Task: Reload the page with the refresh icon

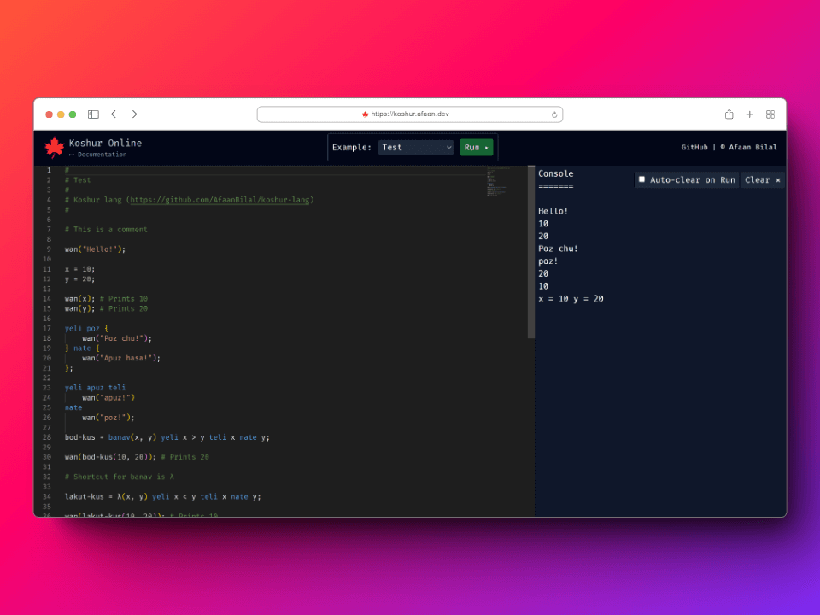Action: (x=554, y=114)
